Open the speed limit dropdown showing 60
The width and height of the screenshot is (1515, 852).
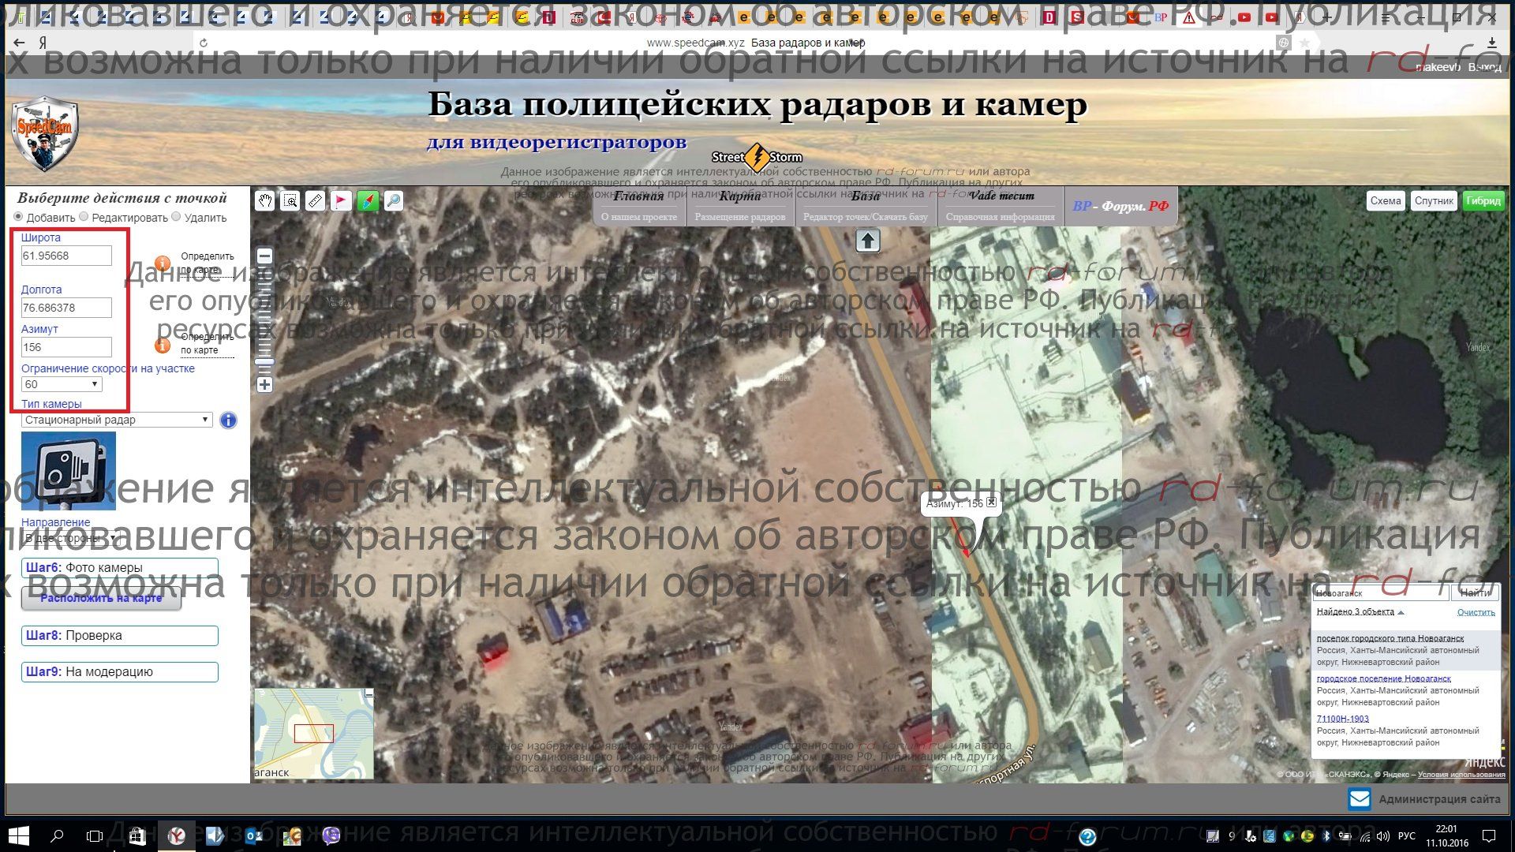click(62, 384)
